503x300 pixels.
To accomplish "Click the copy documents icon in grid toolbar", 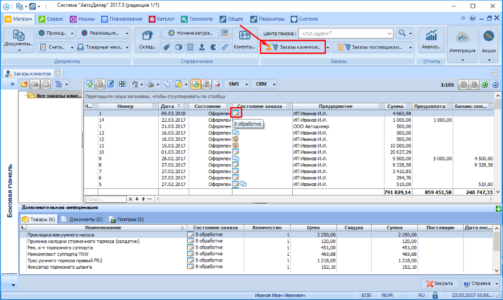I will [x=167, y=84].
